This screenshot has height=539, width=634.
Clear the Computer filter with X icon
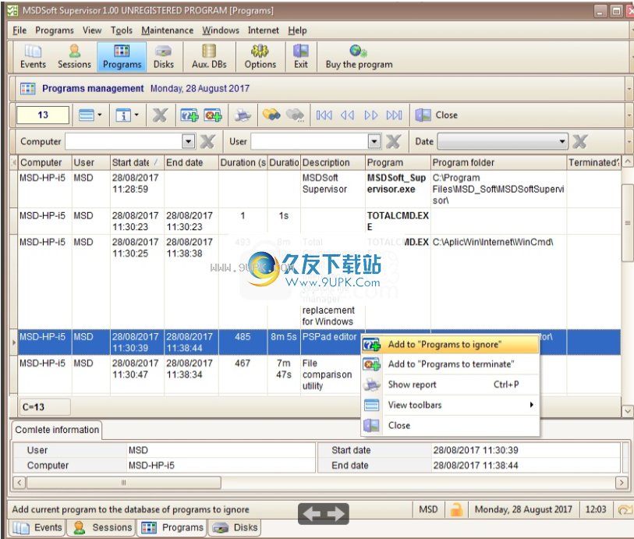pos(207,141)
